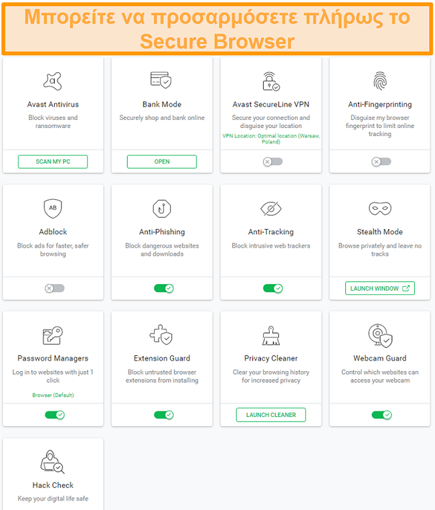Click the Privacy Cleaner heading
Screen dimensions: 435x510
[x=271, y=358]
